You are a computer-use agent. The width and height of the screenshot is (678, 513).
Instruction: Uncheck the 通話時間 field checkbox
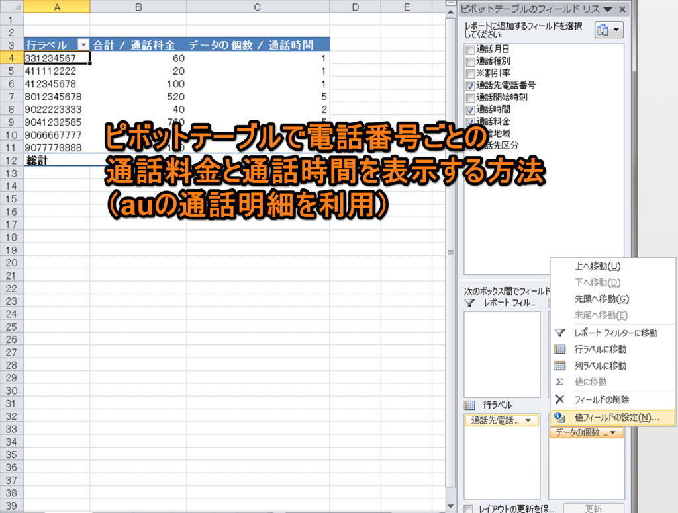tap(471, 110)
